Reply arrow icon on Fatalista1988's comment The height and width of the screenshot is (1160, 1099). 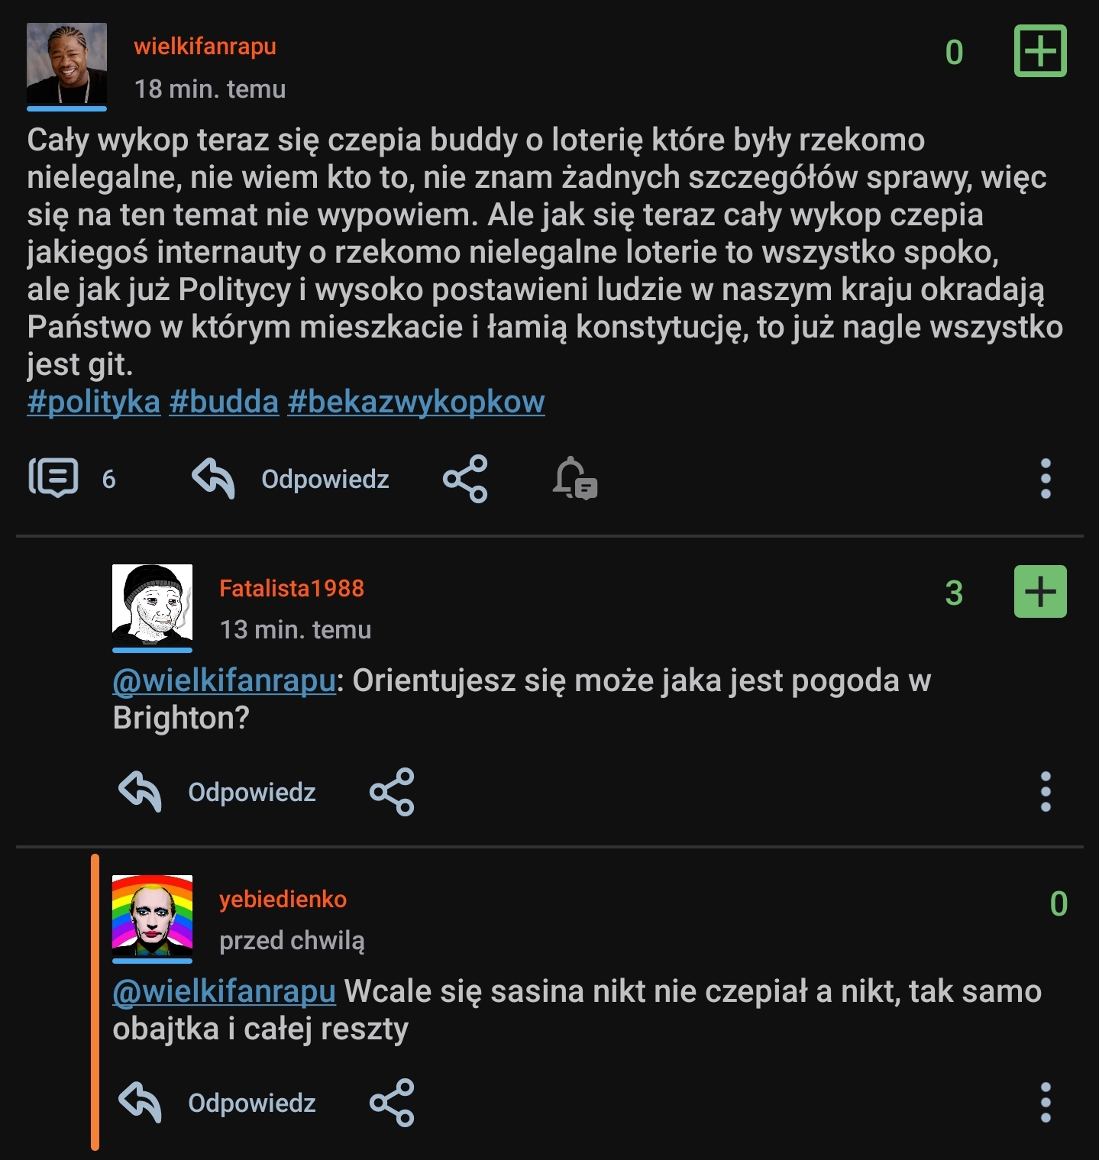pos(141,791)
